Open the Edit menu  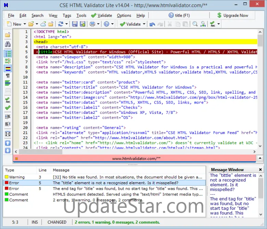(23, 15)
